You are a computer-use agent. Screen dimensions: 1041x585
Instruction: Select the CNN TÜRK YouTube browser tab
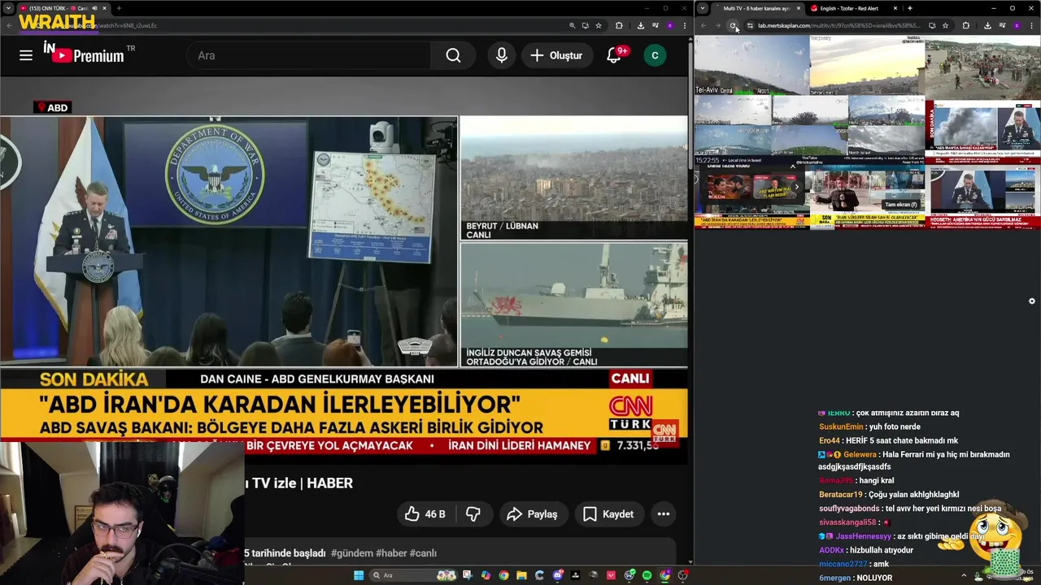[x=63, y=8]
